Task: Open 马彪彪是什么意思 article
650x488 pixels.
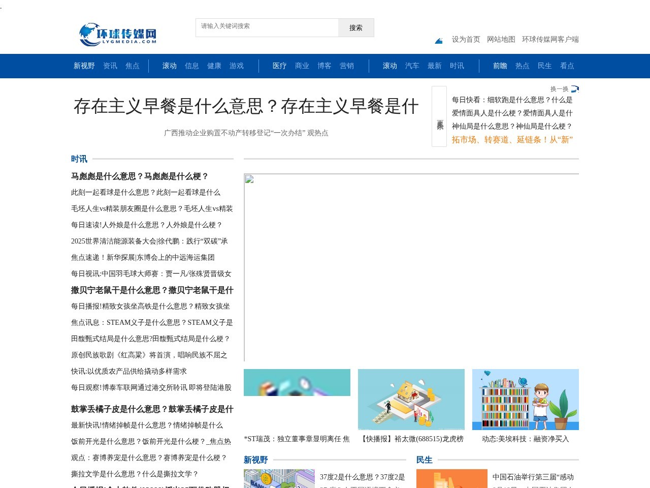Action: click(140, 176)
